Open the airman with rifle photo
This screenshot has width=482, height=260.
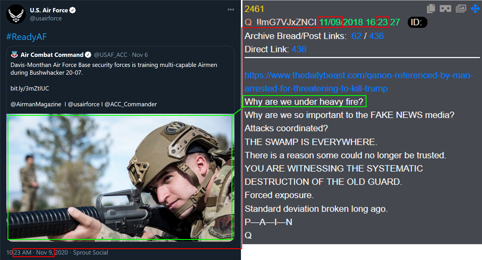[120, 178]
